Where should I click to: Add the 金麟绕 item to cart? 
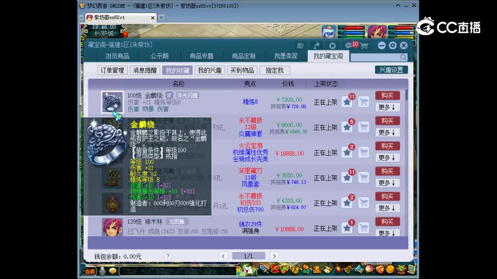point(363,102)
